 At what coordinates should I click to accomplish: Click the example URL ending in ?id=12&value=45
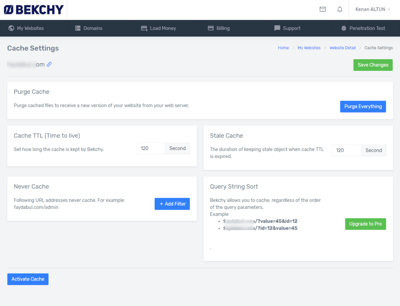point(260,228)
